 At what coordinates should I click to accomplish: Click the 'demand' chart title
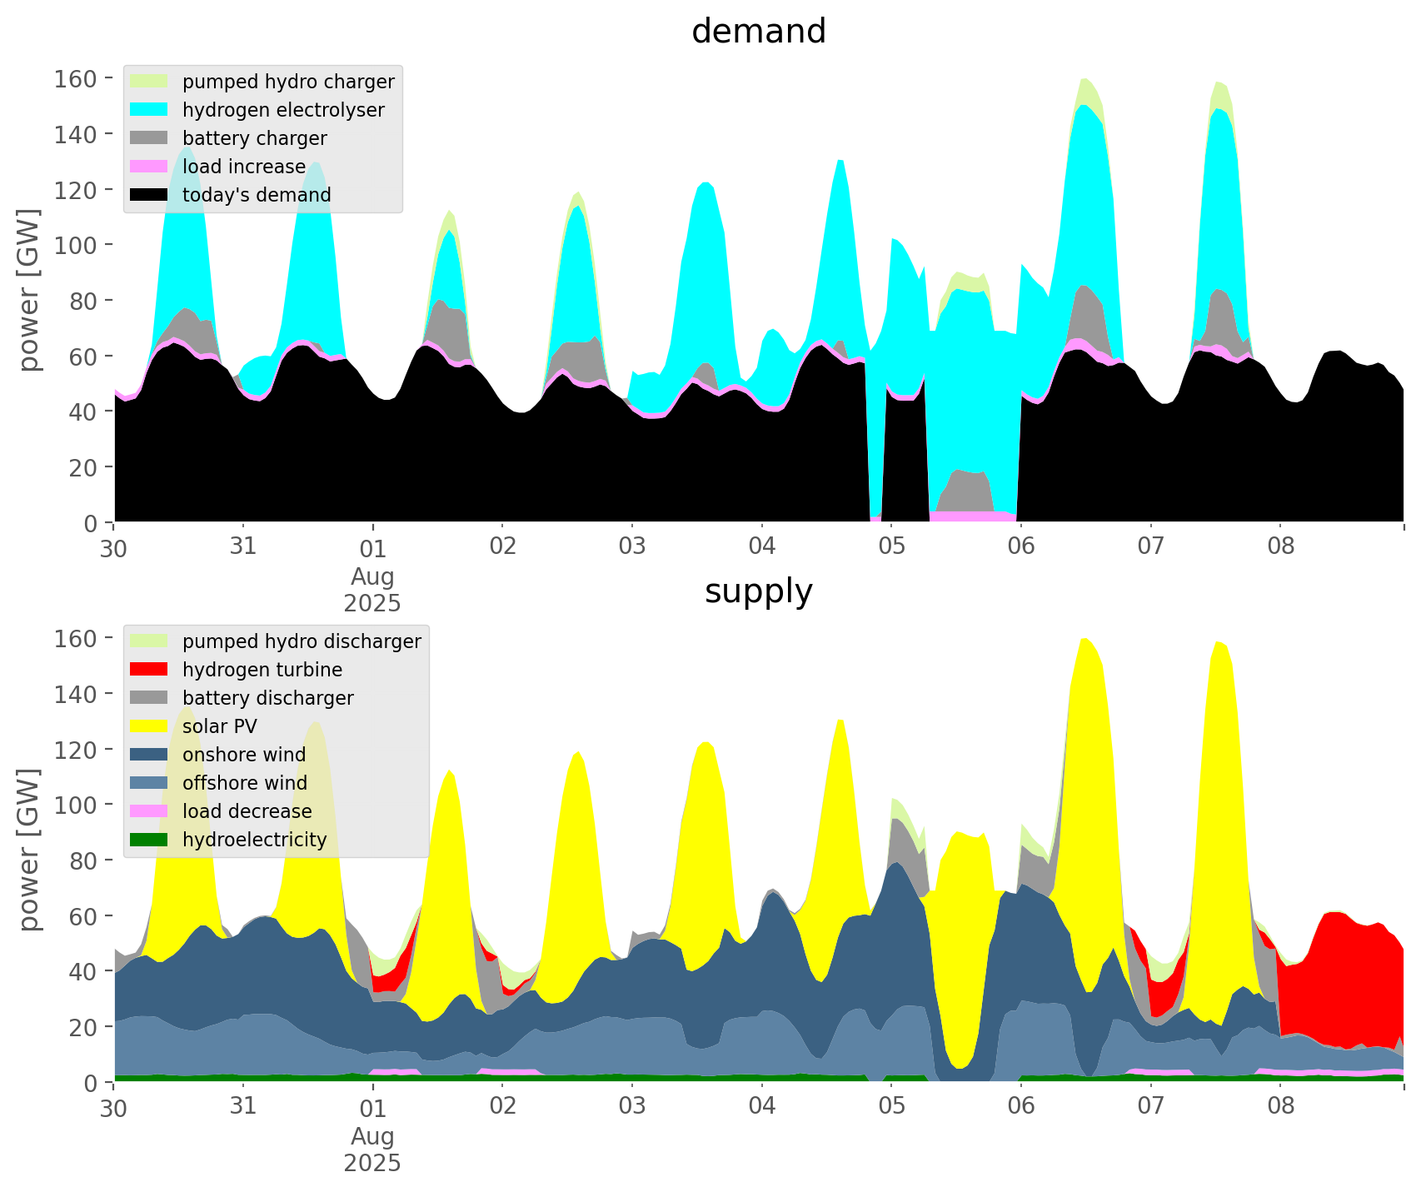coord(758,32)
